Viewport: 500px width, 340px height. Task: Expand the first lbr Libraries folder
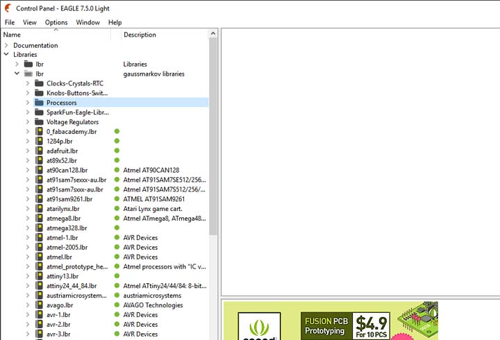17,64
